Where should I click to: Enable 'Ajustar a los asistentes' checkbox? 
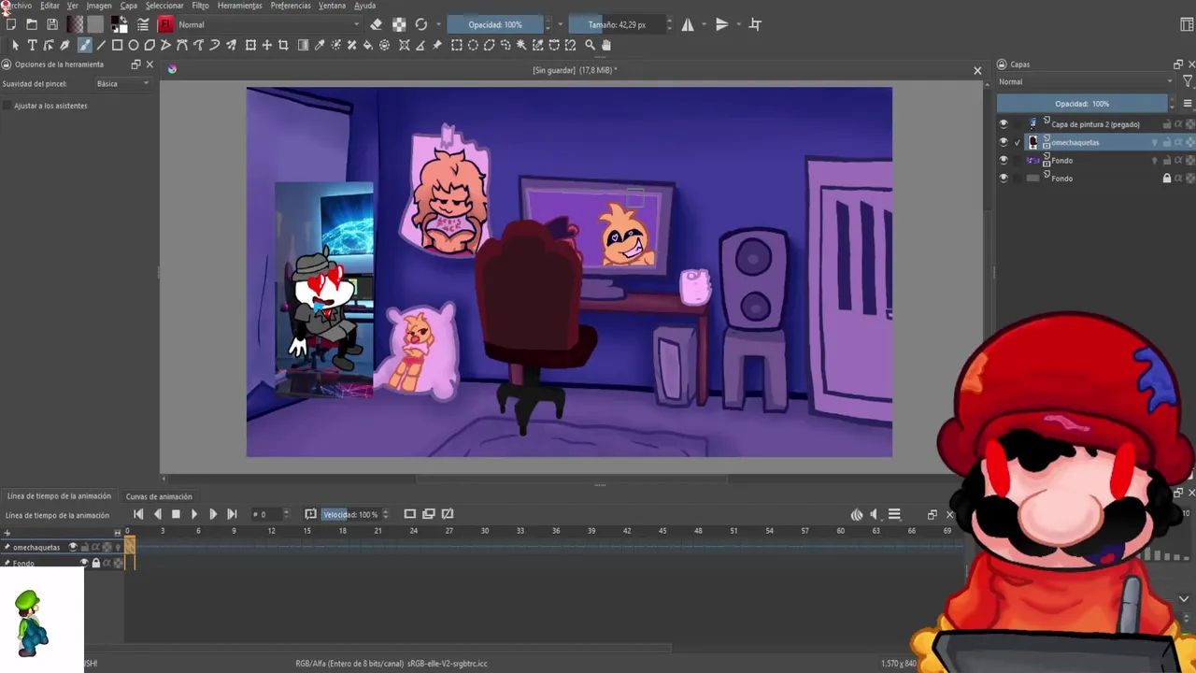click(7, 106)
